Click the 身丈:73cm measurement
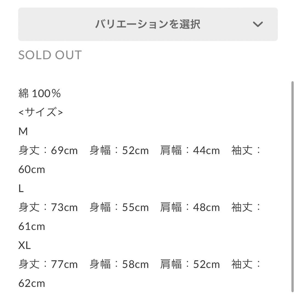 pyautogui.click(x=48, y=207)
